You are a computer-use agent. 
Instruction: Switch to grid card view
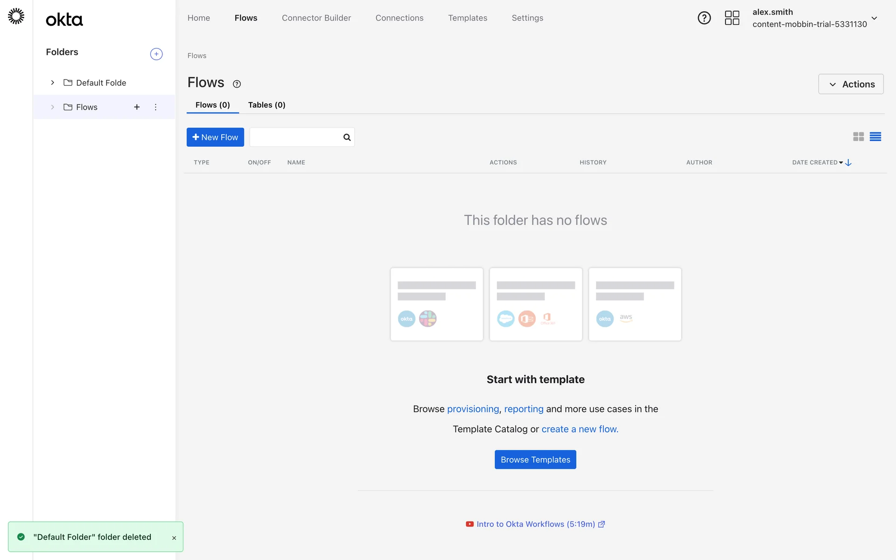tap(858, 137)
